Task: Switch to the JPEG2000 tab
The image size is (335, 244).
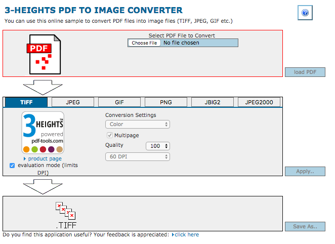Action: point(259,102)
